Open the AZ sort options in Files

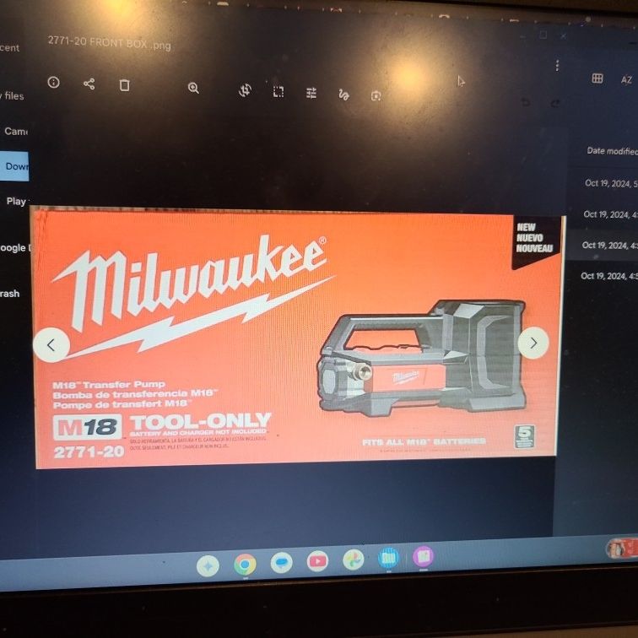(x=626, y=79)
